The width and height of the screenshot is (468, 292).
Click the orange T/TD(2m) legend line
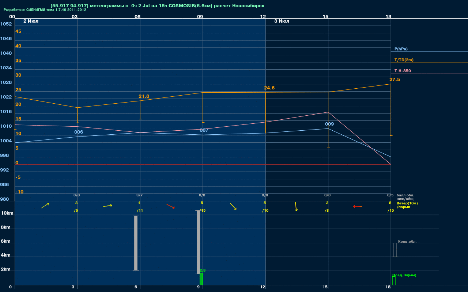429,62
